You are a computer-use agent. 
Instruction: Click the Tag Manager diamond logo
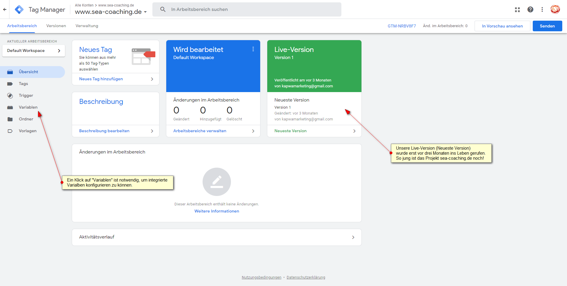[19, 9]
